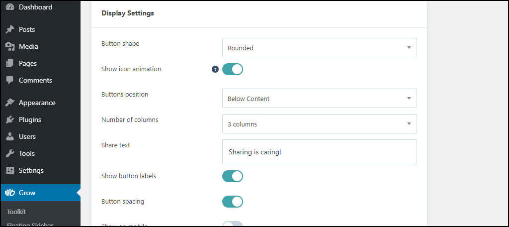Turn off Show icon animation toggle

(233, 69)
